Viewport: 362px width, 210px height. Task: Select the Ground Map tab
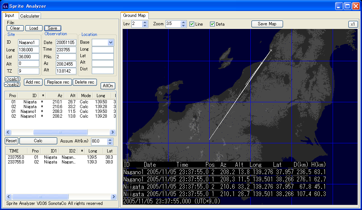(x=134, y=15)
